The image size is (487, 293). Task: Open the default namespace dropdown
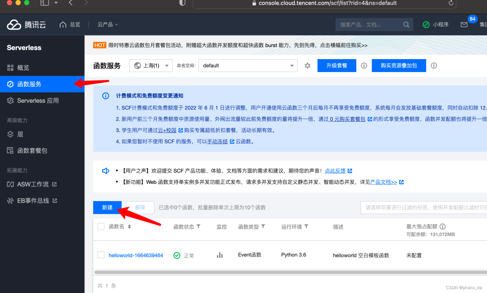click(x=248, y=65)
